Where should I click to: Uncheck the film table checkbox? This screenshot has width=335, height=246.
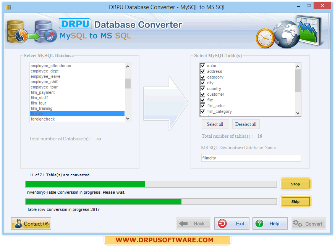[x=202, y=100]
